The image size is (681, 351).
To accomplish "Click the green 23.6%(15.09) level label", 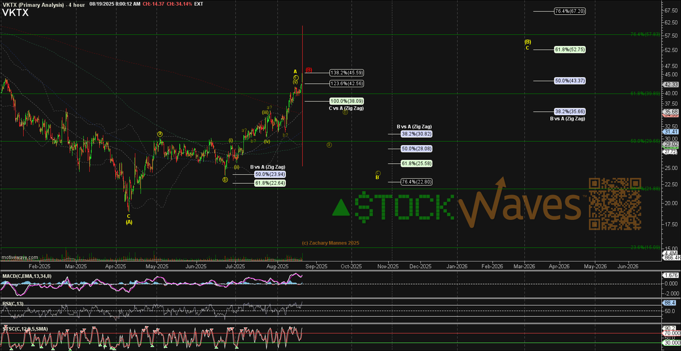I will (645, 247).
